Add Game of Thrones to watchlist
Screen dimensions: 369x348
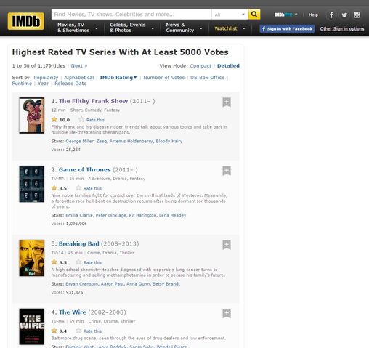(227, 171)
